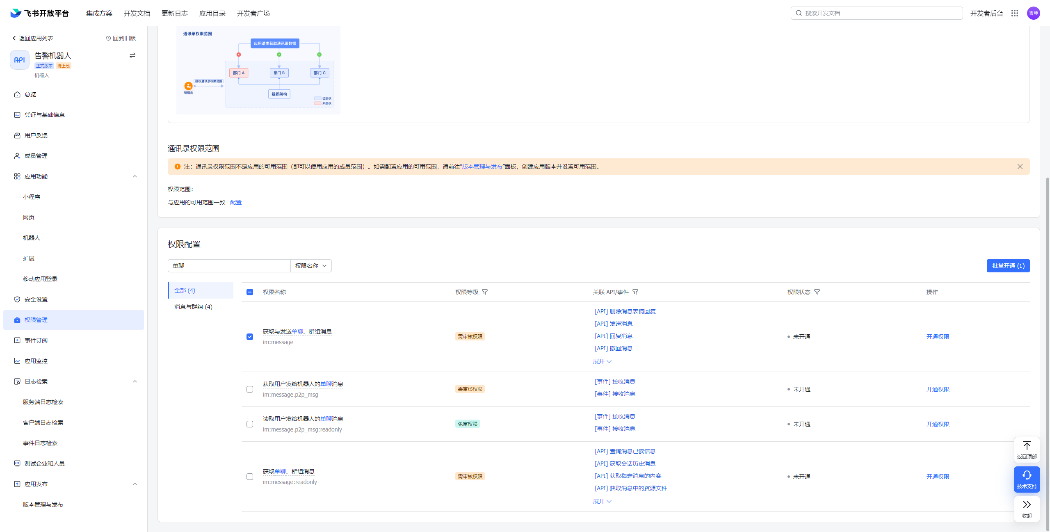The width and height of the screenshot is (1050, 532).
Task: Open 集成方案 in top navigation
Action: [x=99, y=13]
